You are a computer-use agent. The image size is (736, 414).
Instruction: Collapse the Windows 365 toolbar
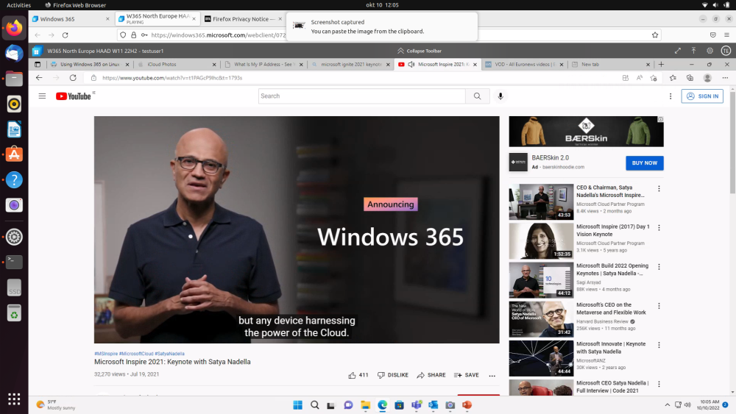420,51
